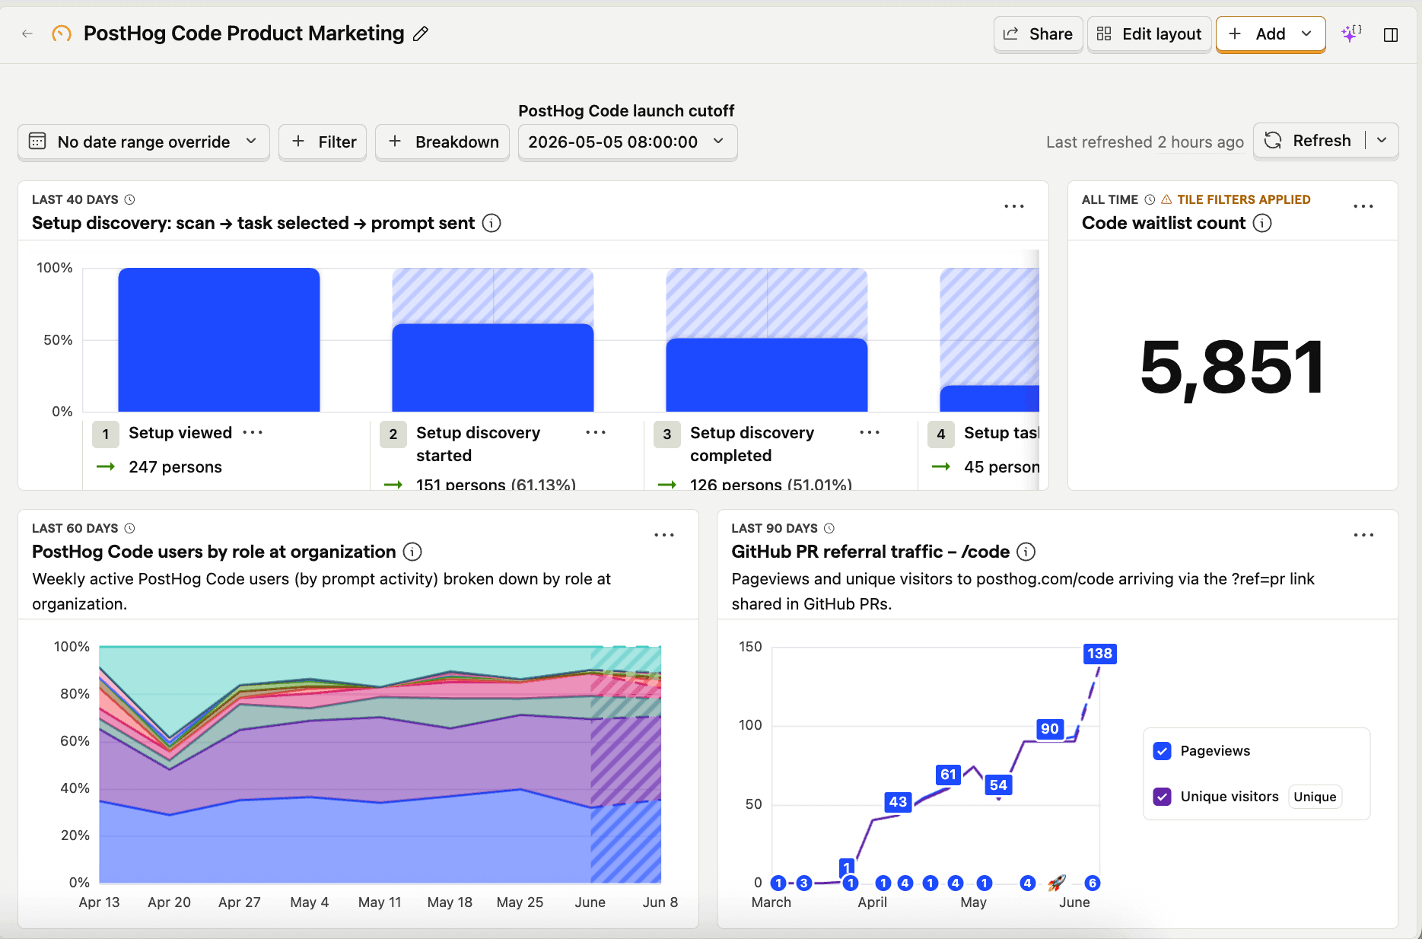Refresh the dashboard

pos(1309,141)
